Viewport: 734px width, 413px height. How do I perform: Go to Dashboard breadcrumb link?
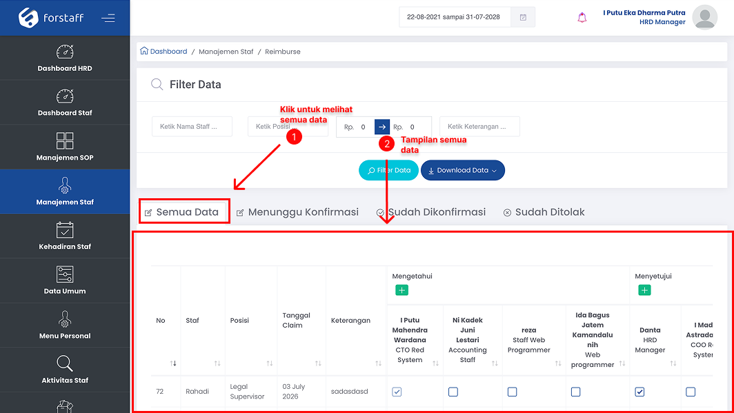coord(164,52)
